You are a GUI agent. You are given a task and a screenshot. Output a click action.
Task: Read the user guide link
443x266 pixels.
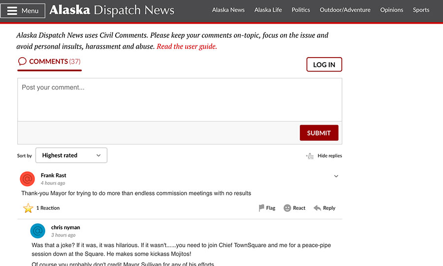[x=187, y=46]
